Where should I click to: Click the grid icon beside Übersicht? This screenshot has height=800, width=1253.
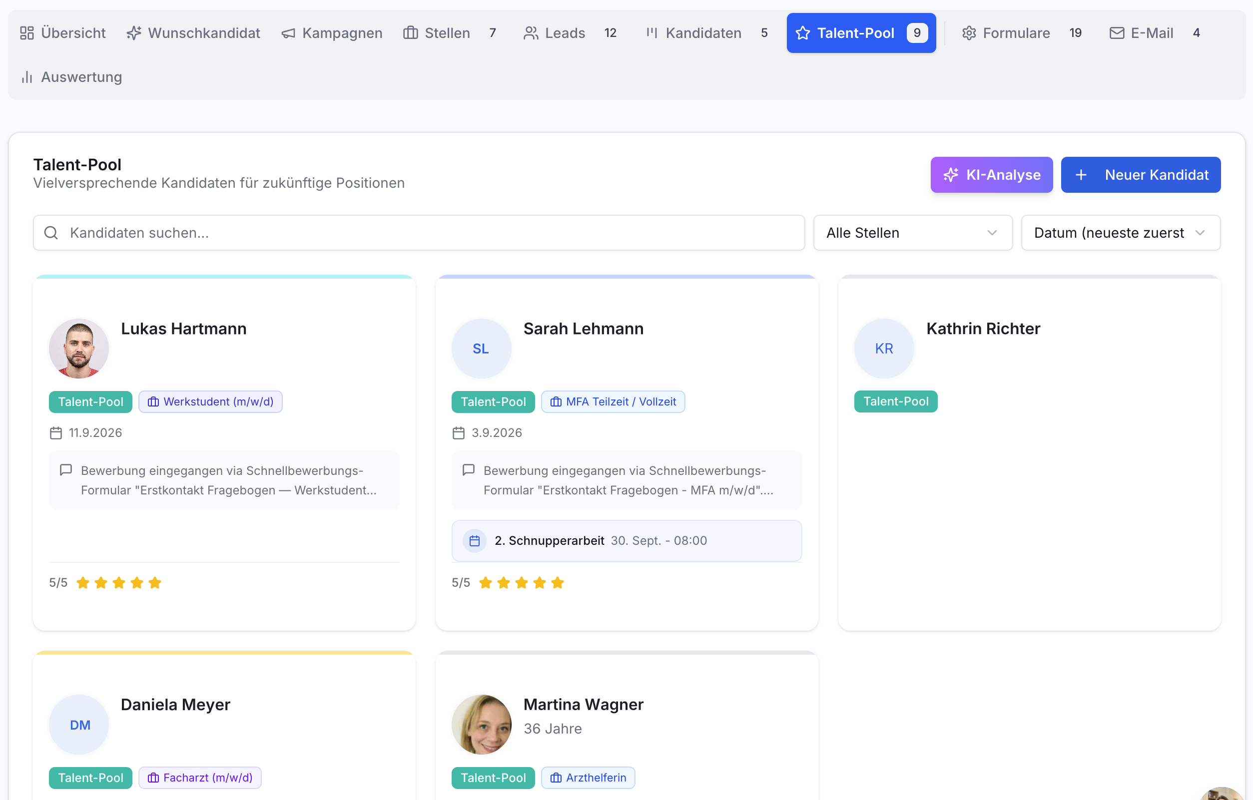(27, 33)
